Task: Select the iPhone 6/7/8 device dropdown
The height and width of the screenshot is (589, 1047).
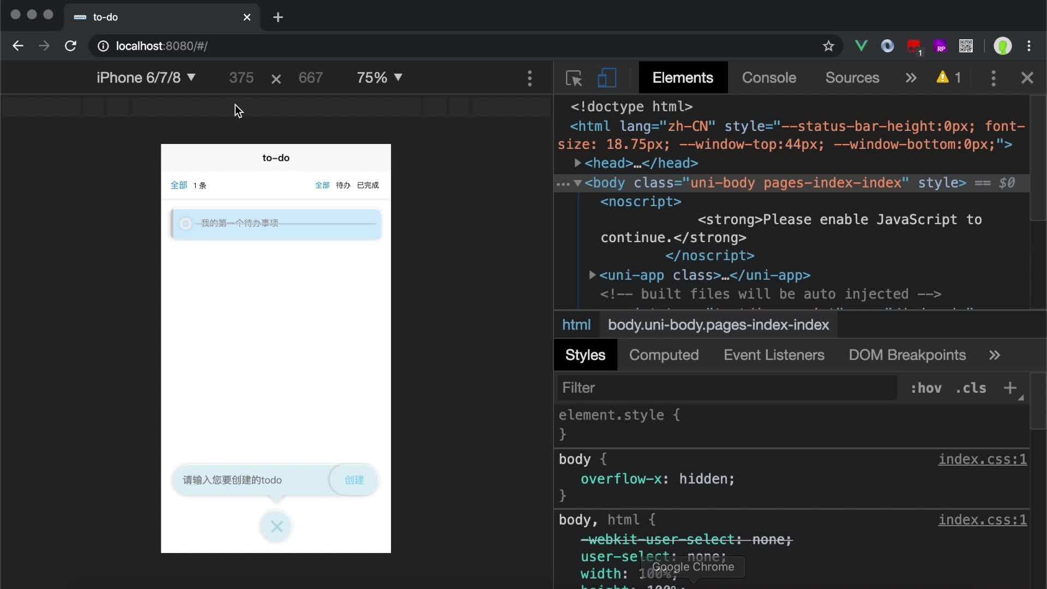Action: [x=146, y=77]
